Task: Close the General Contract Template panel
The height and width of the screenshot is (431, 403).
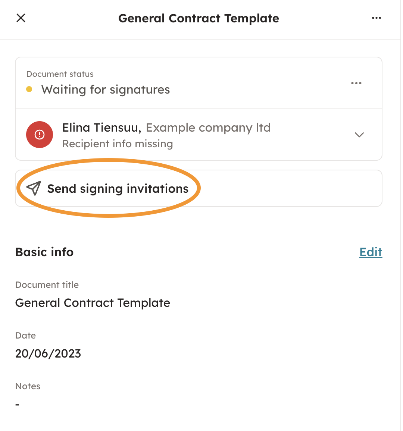Action: coord(21,18)
